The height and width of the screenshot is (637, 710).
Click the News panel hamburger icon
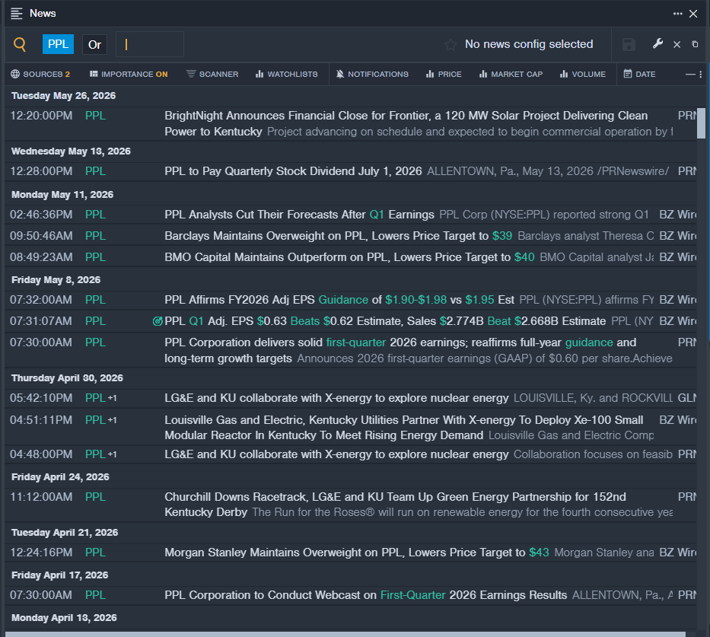click(16, 14)
